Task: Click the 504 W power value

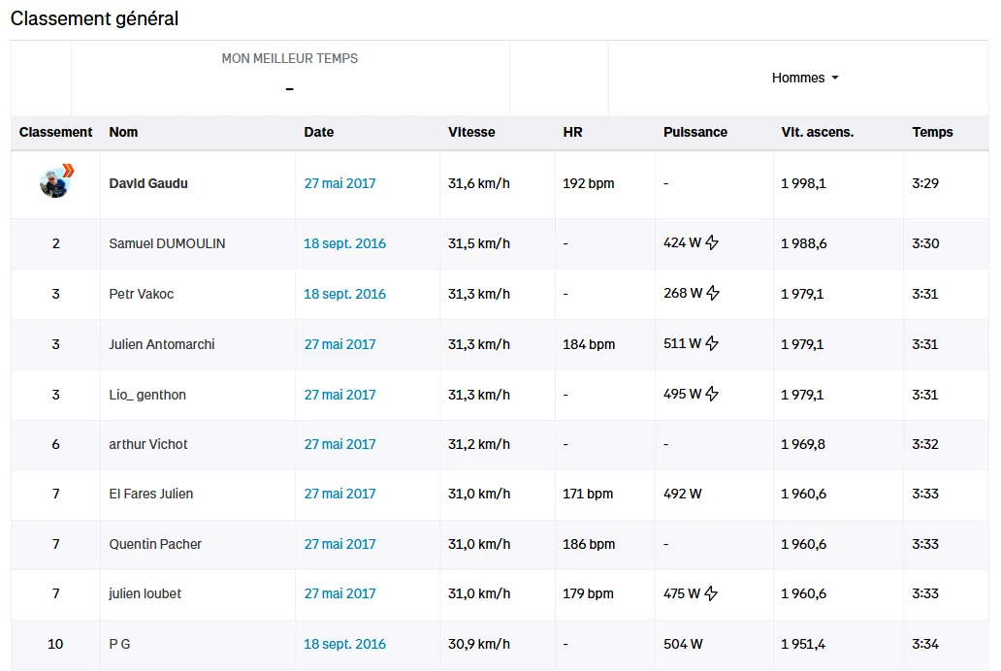Action: tap(683, 644)
